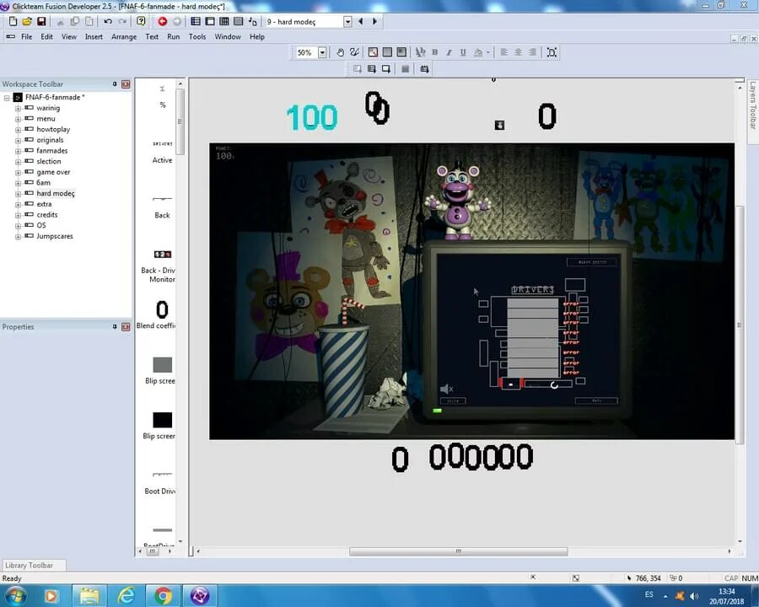Open the Insert menu
The image size is (759, 607).
pos(94,37)
